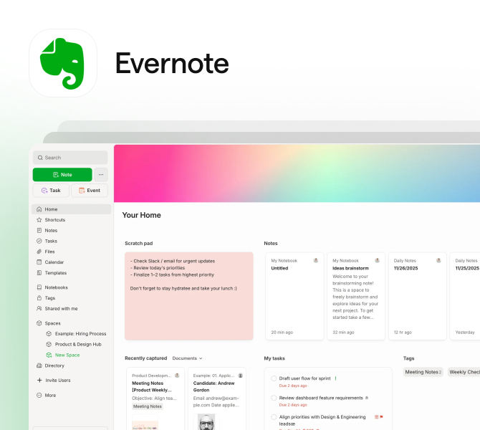Open Tasks in the sidebar
The image size is (480, 430).
click(72, 241)
